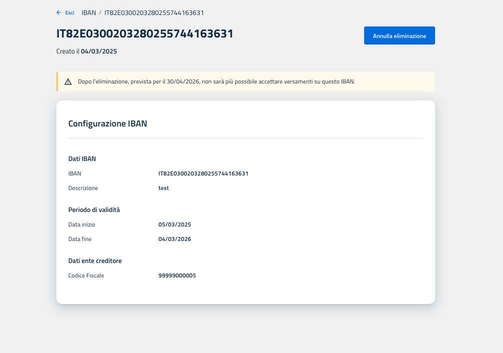Viewport: 503px width, 353px height.
Task: Click the large IBAN page title
Action: pos(145,34)
